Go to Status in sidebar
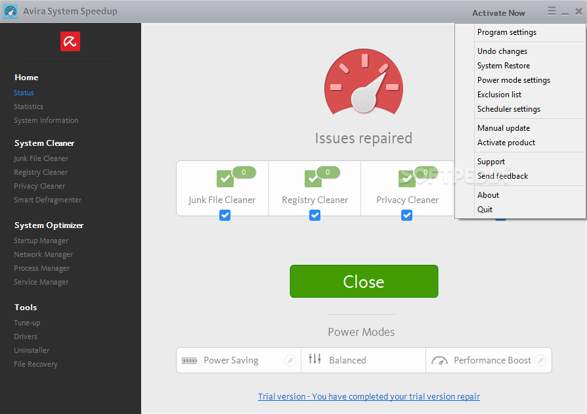 (24, 93)
